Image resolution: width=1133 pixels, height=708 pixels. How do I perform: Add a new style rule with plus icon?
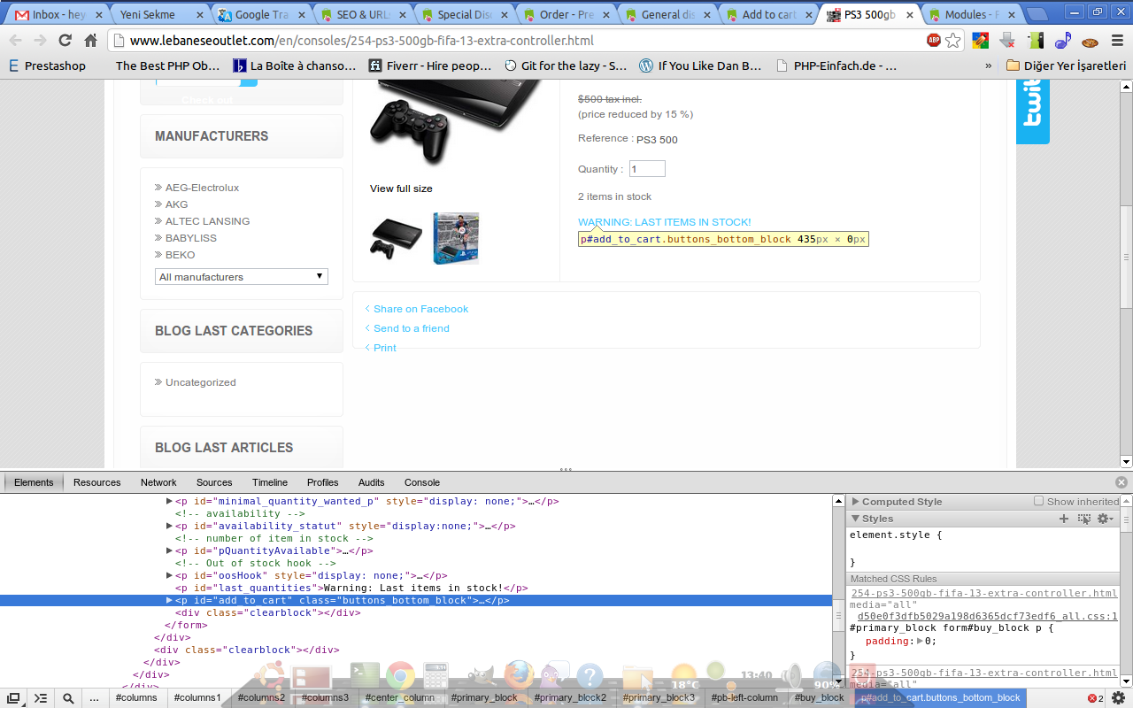tap(1064, 519)
